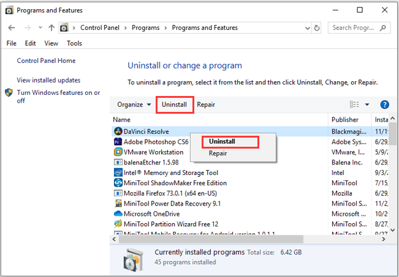Viewport: 399px width, 277px height.
Task: Select MiniTool Power Data Recovery 9.1
Action: click(x=172, y=204)
